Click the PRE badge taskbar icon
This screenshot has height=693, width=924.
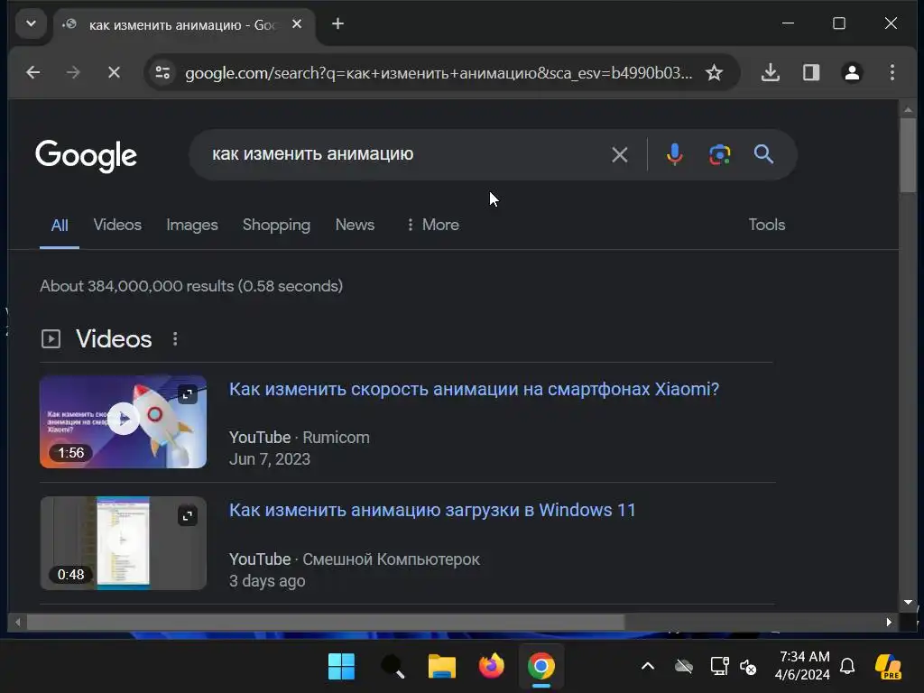[888, 667]
